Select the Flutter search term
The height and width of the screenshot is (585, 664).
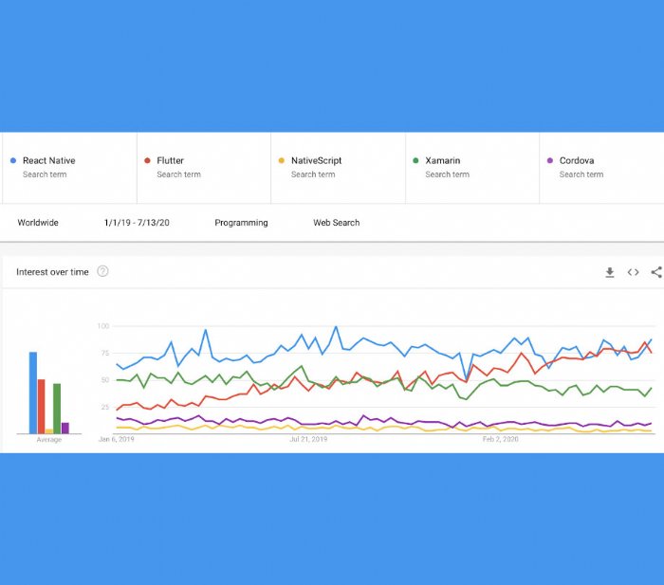pos(171,161)
